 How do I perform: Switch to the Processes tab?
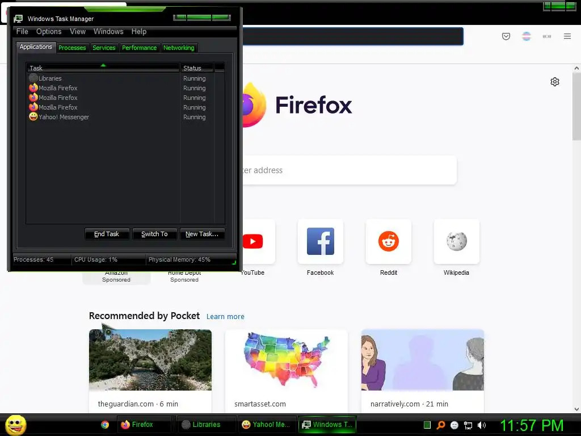72,48
